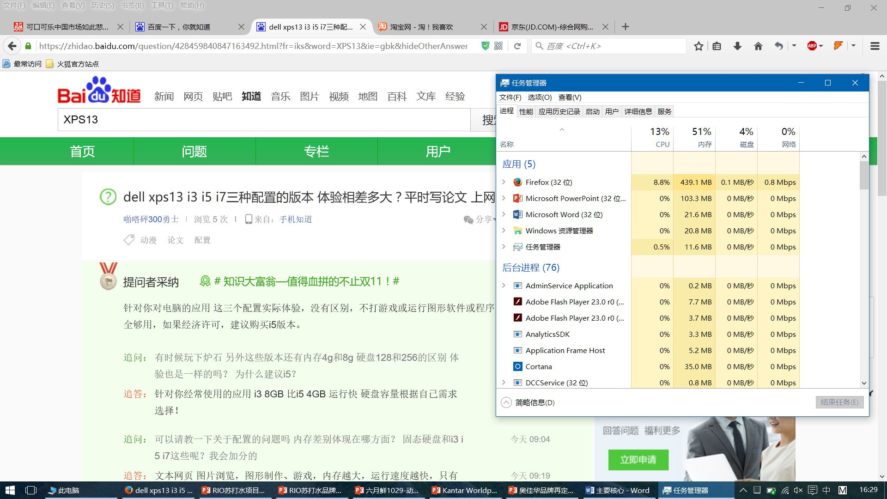Open the Windows Start button
887x499 pixels.
pos(10,490)
